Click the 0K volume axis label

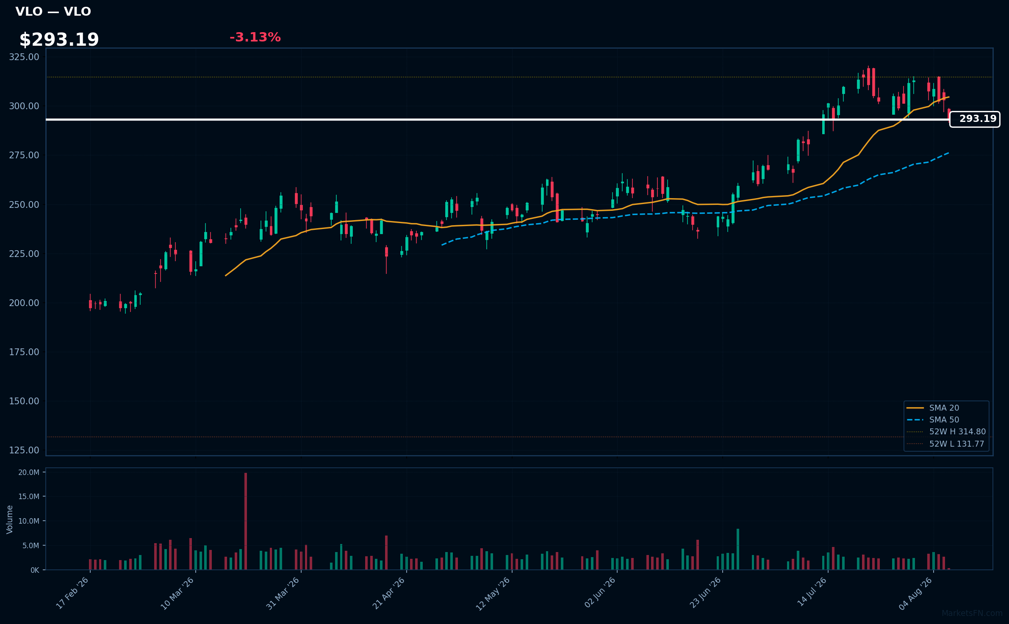(x=35, y=570)
